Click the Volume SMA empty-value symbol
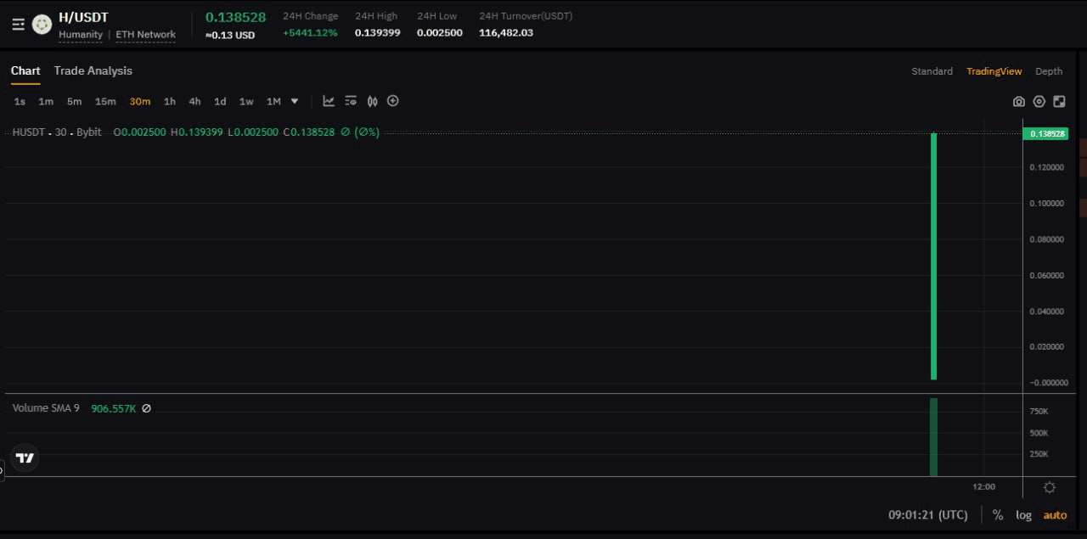This screenshot has height=539, width=1087. [146, 408]
